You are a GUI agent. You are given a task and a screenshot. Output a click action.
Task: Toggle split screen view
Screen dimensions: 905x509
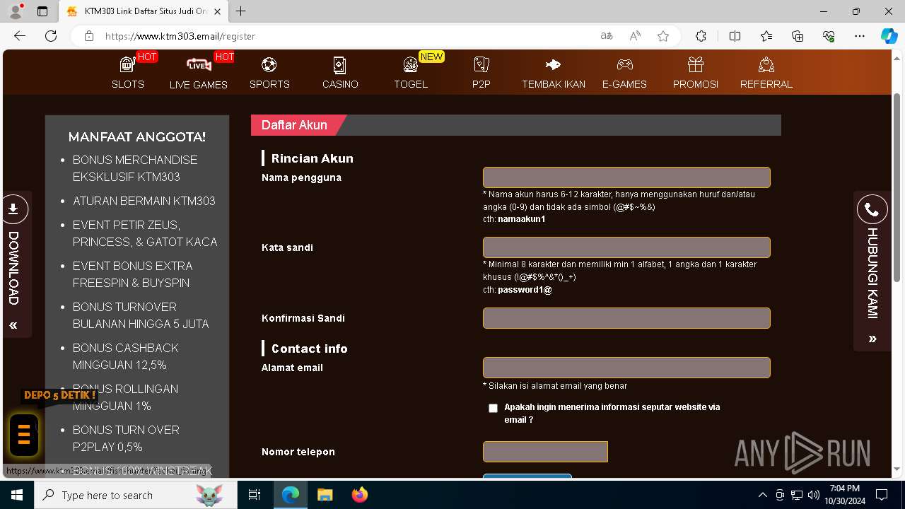735,36
